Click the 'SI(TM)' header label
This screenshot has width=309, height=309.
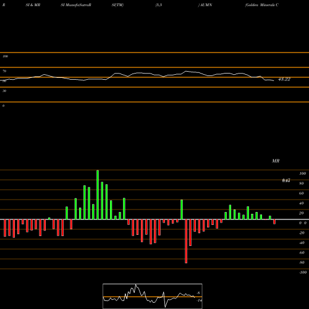point(117,5)
